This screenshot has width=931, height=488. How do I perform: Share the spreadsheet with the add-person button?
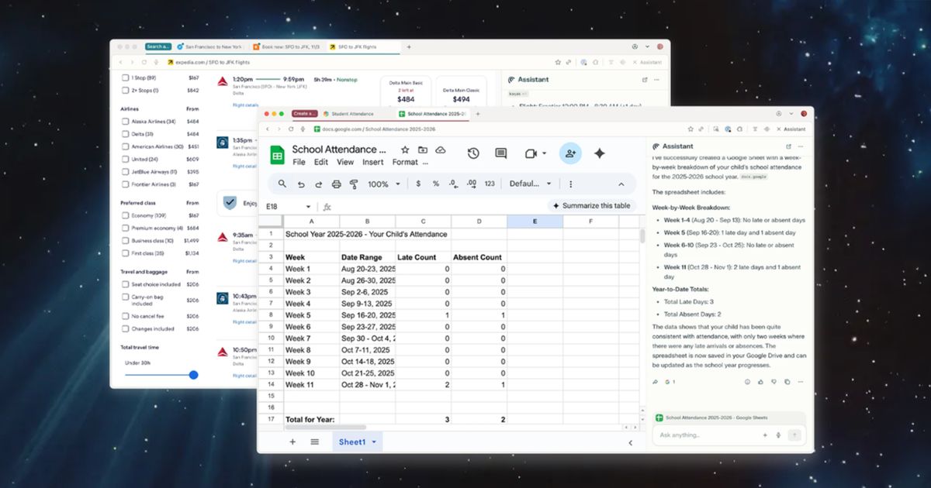[570, 153]
